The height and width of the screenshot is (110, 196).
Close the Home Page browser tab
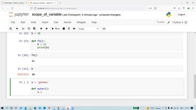[x=26, y=3]
